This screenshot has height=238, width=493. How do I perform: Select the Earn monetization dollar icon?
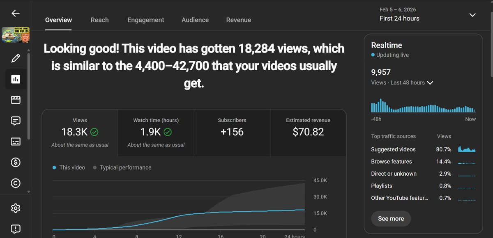pyautogui.click(x=16, y=162)
